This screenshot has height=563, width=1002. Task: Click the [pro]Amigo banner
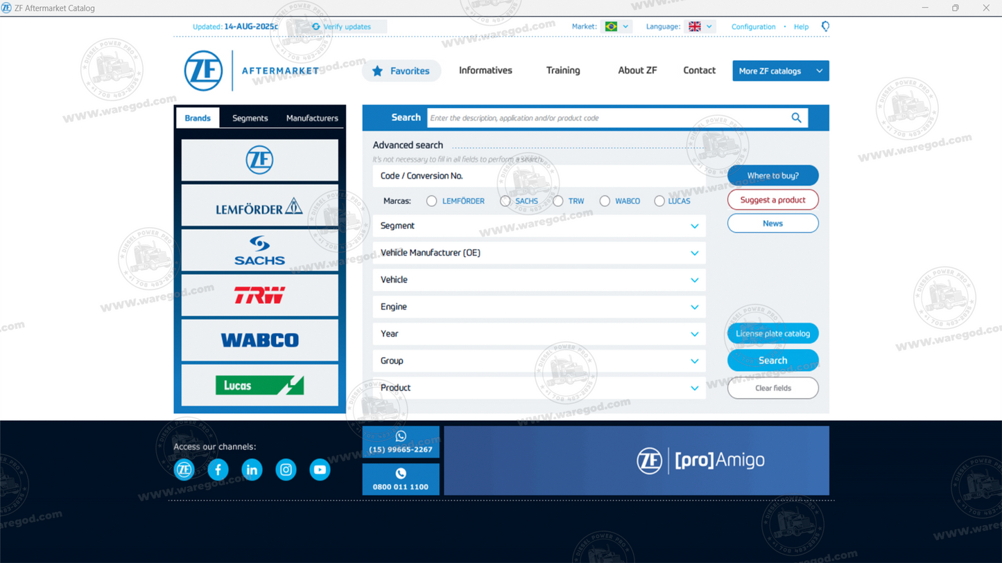[x=637, y=461]
